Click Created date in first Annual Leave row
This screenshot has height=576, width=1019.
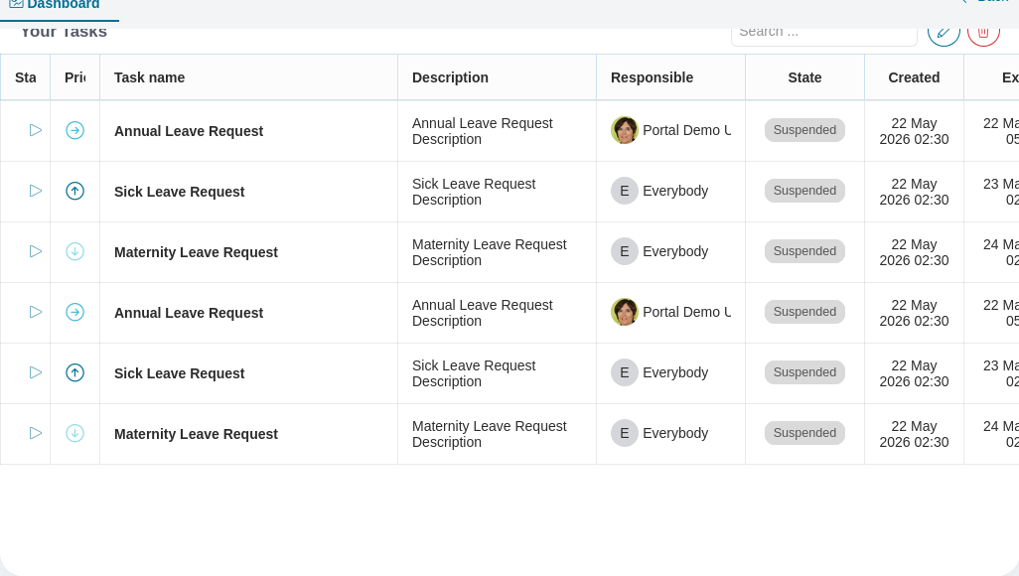(x=914, y=131)
